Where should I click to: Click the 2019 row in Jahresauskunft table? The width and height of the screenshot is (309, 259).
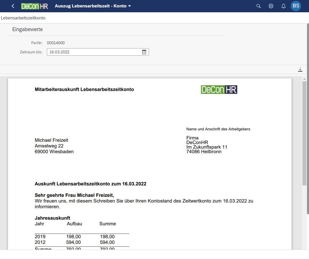pos(40,237)
